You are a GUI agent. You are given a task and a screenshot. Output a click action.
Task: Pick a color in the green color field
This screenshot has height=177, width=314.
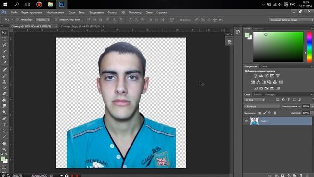tap(278, 47)
